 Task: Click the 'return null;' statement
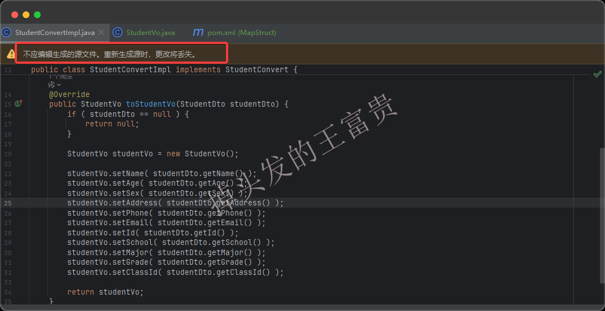[x=112, y=124]
